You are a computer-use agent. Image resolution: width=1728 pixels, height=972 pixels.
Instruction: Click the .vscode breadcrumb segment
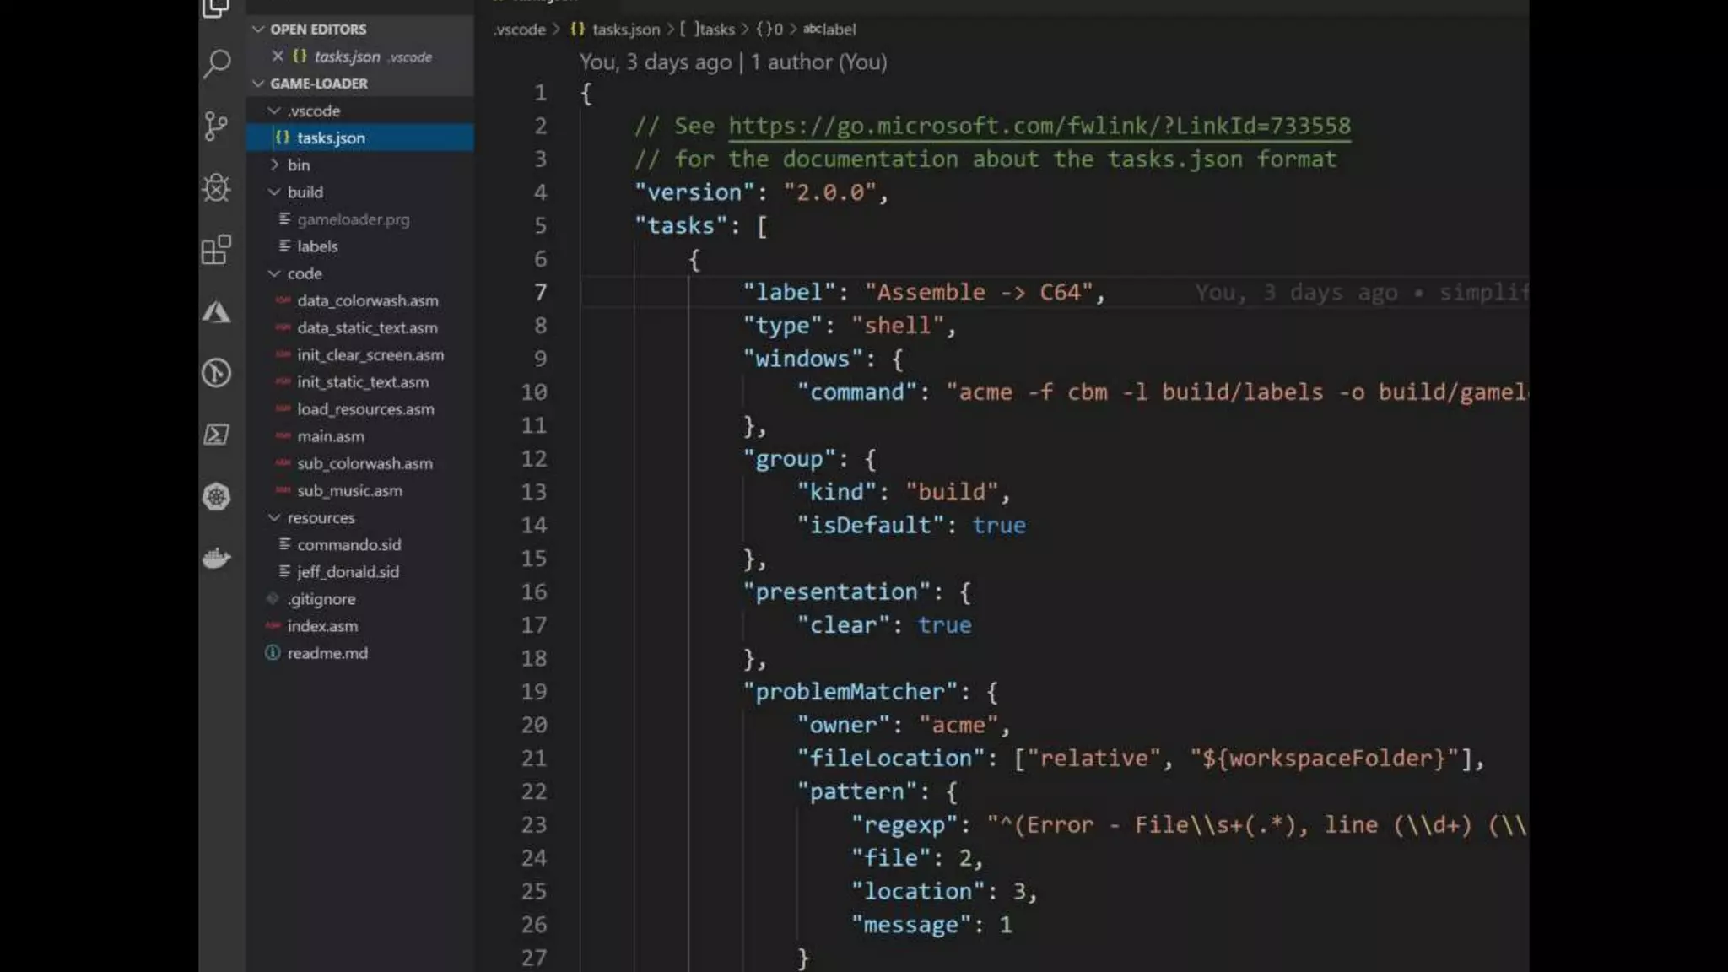(x=520, y=30)
